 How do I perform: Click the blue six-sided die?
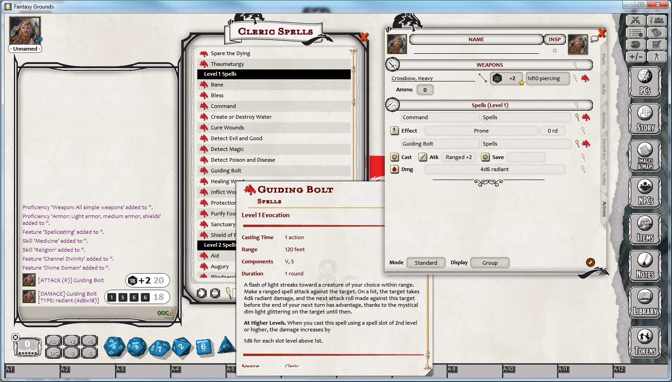tap(204, 347)
